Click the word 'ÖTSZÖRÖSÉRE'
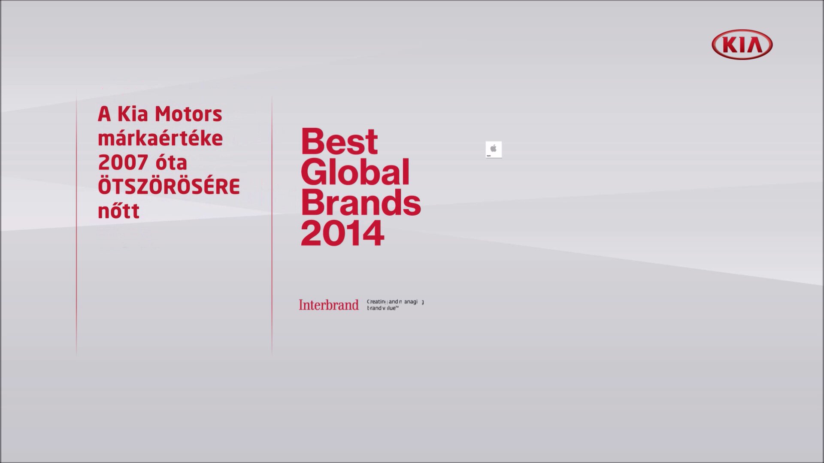 (169, 186)
